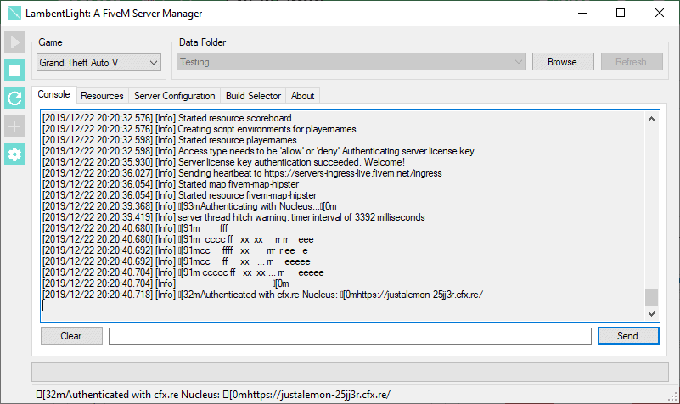This screenshot has width=680, height=404.
Task: Click the 'server thread hitch warning' log line
Action: [233, 217]
